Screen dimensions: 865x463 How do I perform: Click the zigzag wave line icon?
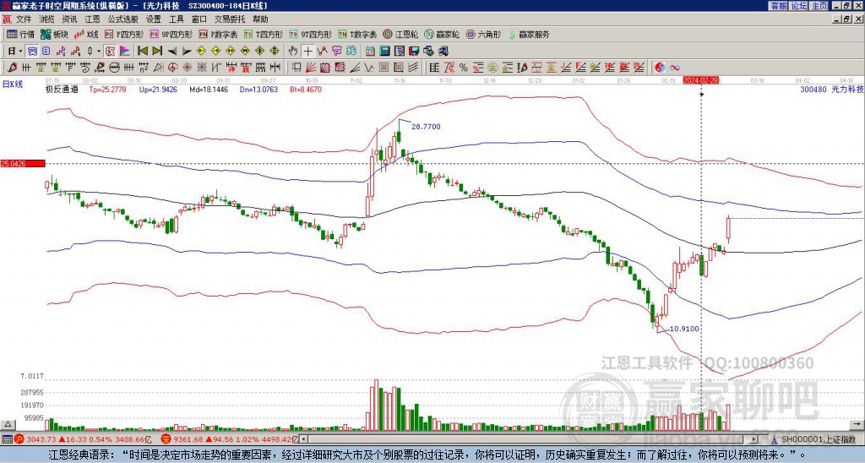(369, 68)
